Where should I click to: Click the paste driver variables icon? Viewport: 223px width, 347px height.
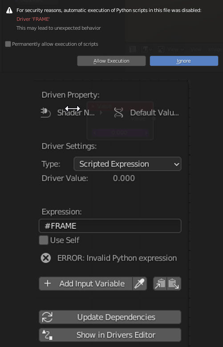174,284
